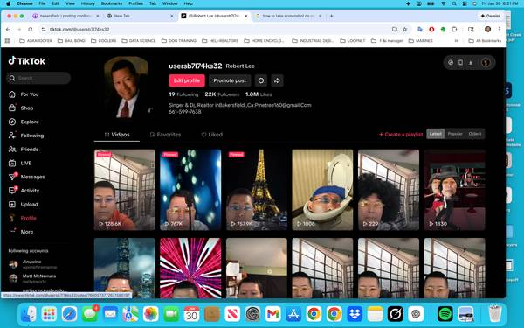Open Gmail from the Dock
This screenshot has width=524, height=328.
[x=272, y=314]
